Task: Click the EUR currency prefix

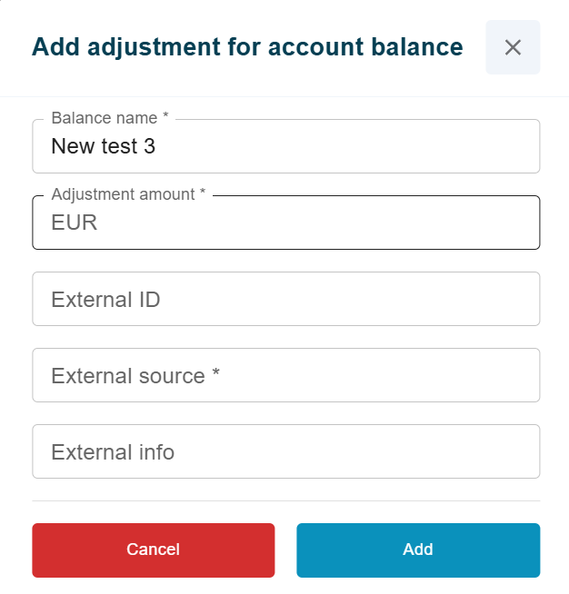Action: pyautogui.click(x=74, y=223)
